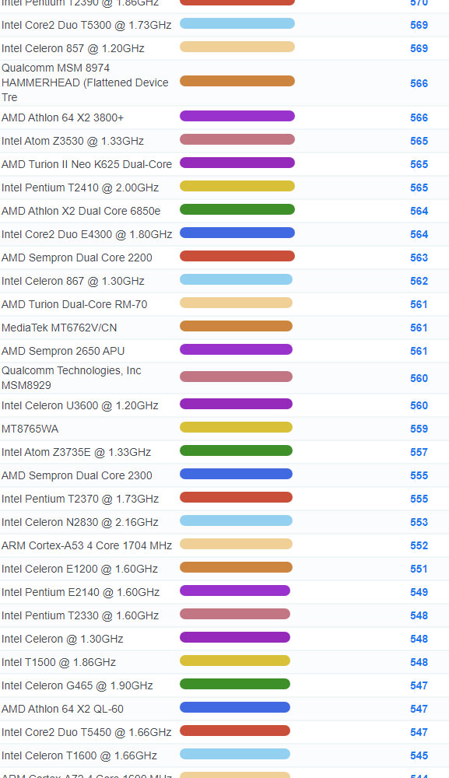Click score 562 for Intel Celeron 867
449x778 pixels.
coord(419,281)
